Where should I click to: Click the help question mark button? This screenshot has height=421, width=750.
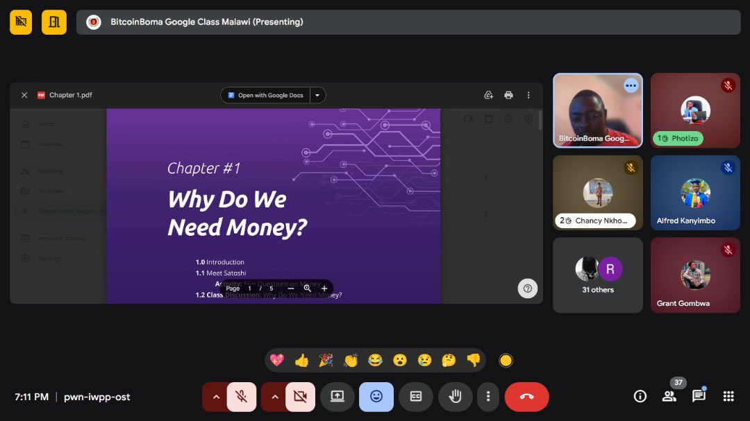(x=528, y=288)
